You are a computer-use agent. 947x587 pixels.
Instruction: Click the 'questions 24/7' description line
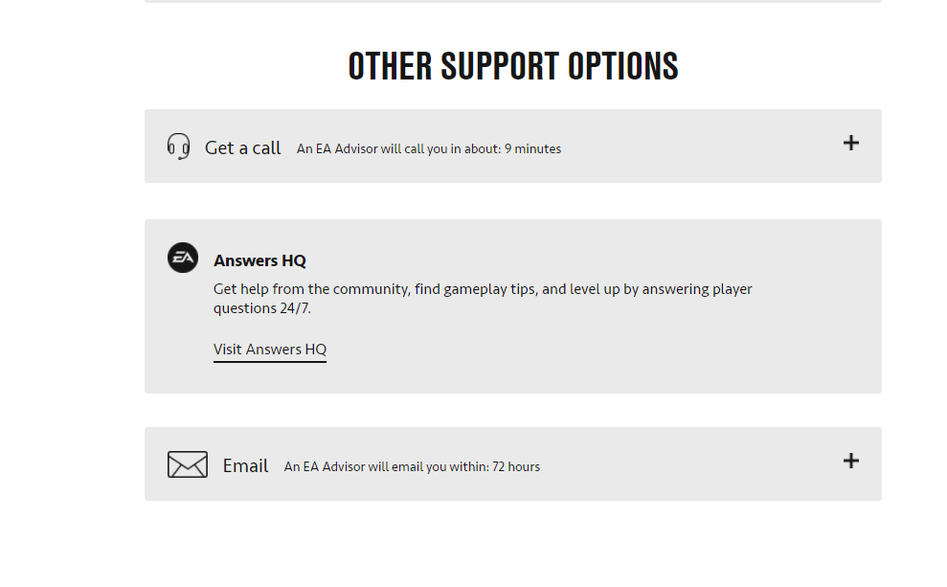click(x=262, y=308)
